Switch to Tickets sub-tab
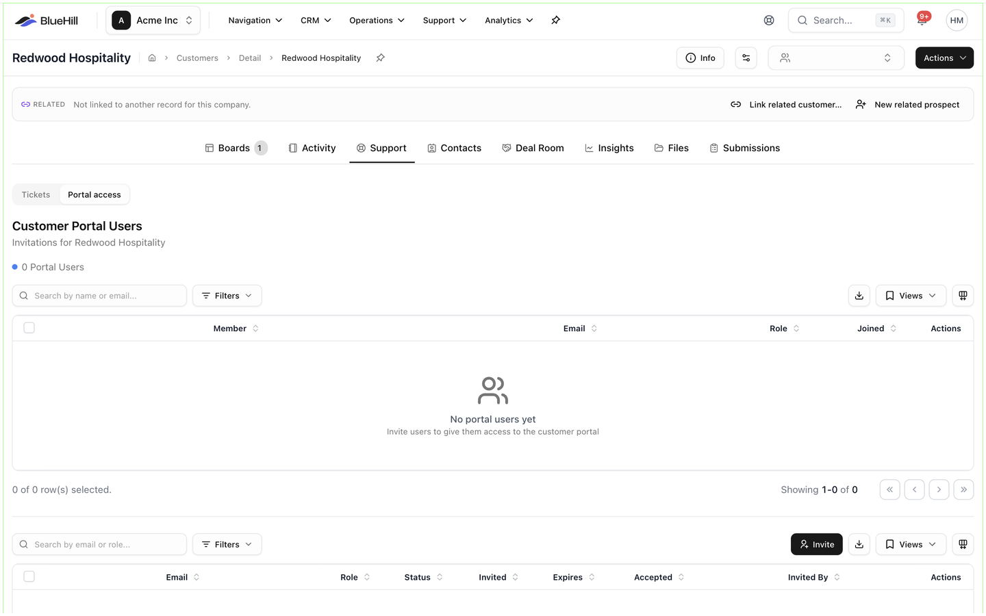The height and width of the screenshot is (616, 986). coord(36,194)
